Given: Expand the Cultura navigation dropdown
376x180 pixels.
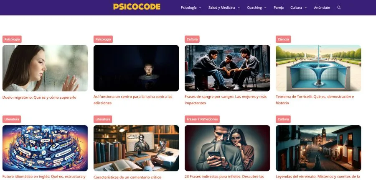Looking at the screenshot, I should [299, 8].
